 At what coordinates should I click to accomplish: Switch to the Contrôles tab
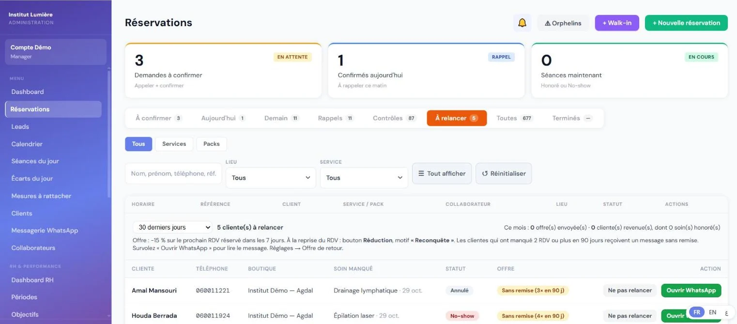tap(395, 118)
